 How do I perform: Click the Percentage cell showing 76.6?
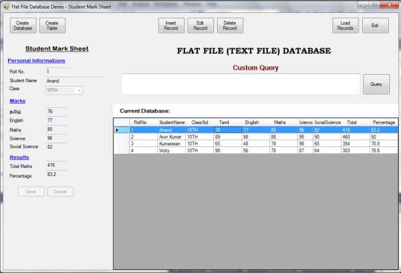click(384, 151)
